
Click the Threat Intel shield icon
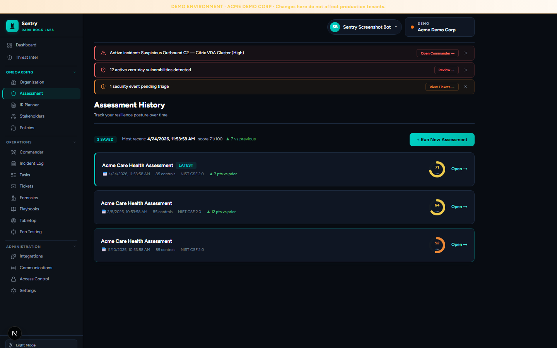pos(10,58)
